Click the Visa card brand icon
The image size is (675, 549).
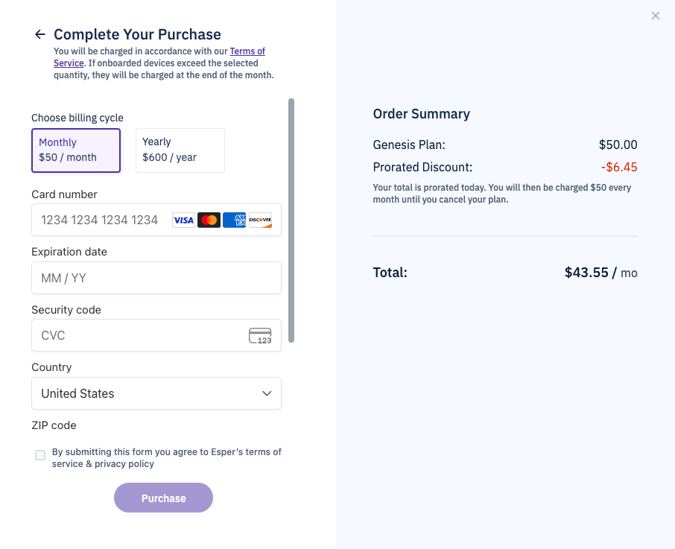[x=183, y=219]
